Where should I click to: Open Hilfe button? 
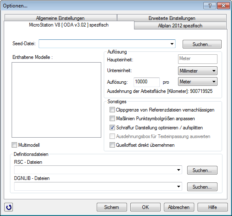click(x=212, y=207)
